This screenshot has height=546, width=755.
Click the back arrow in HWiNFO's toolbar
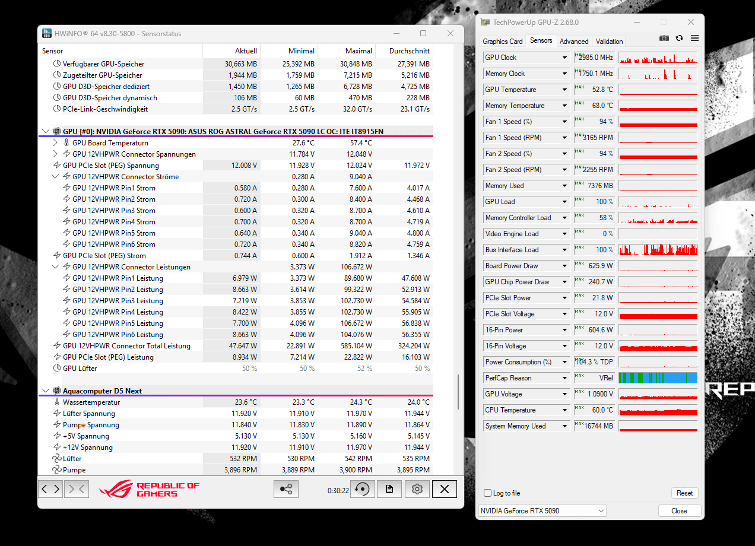(x=46, y=488)
